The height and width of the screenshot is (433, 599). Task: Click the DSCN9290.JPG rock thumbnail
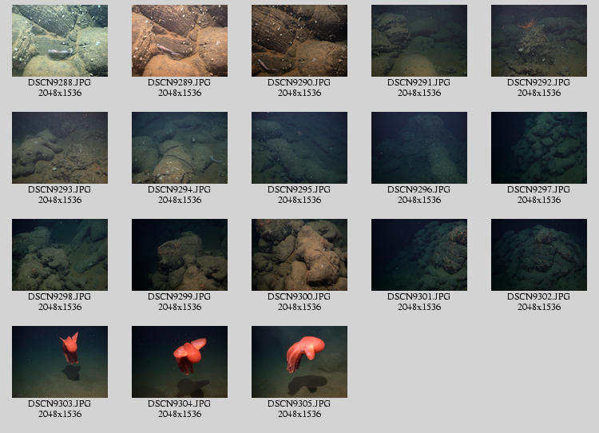[299, 41]
